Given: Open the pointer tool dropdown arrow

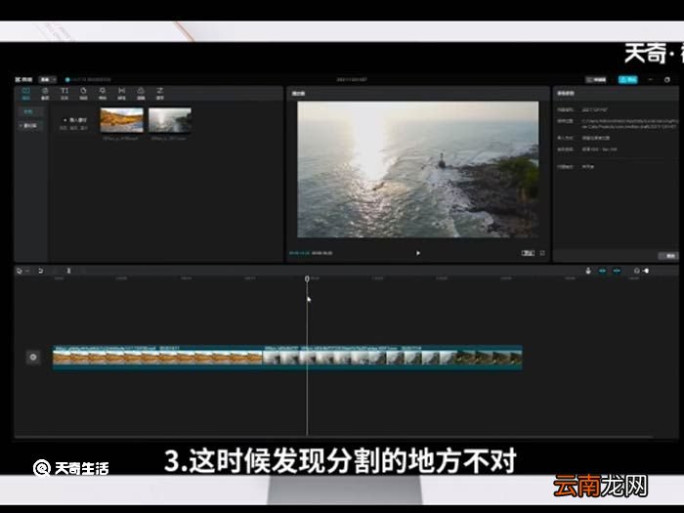Looking at the screenshot, I should pyautogui.click(x=27, y=271).
